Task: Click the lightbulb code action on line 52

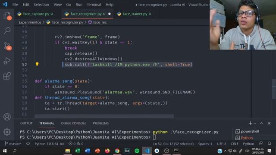Action: (x=37, y=64)
